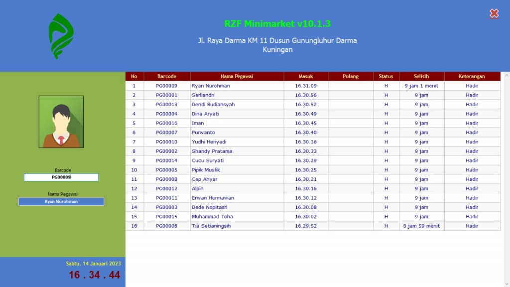Image resolution: width=510 pixels, height=287 pixels.
Task: Click the Keterangan column header
Action: pos(472,76)
